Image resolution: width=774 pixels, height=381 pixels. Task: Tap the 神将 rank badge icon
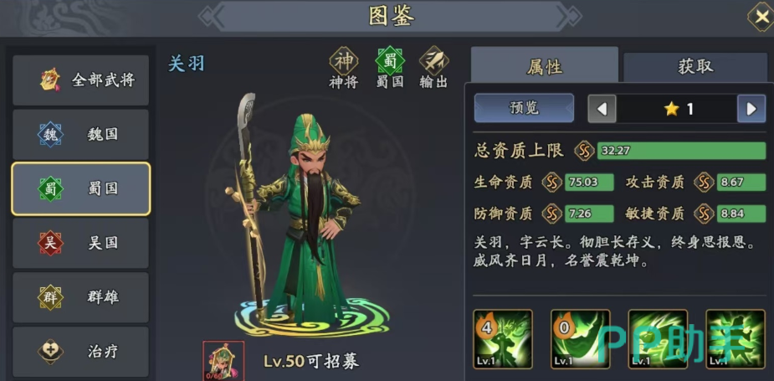[344, 61]
